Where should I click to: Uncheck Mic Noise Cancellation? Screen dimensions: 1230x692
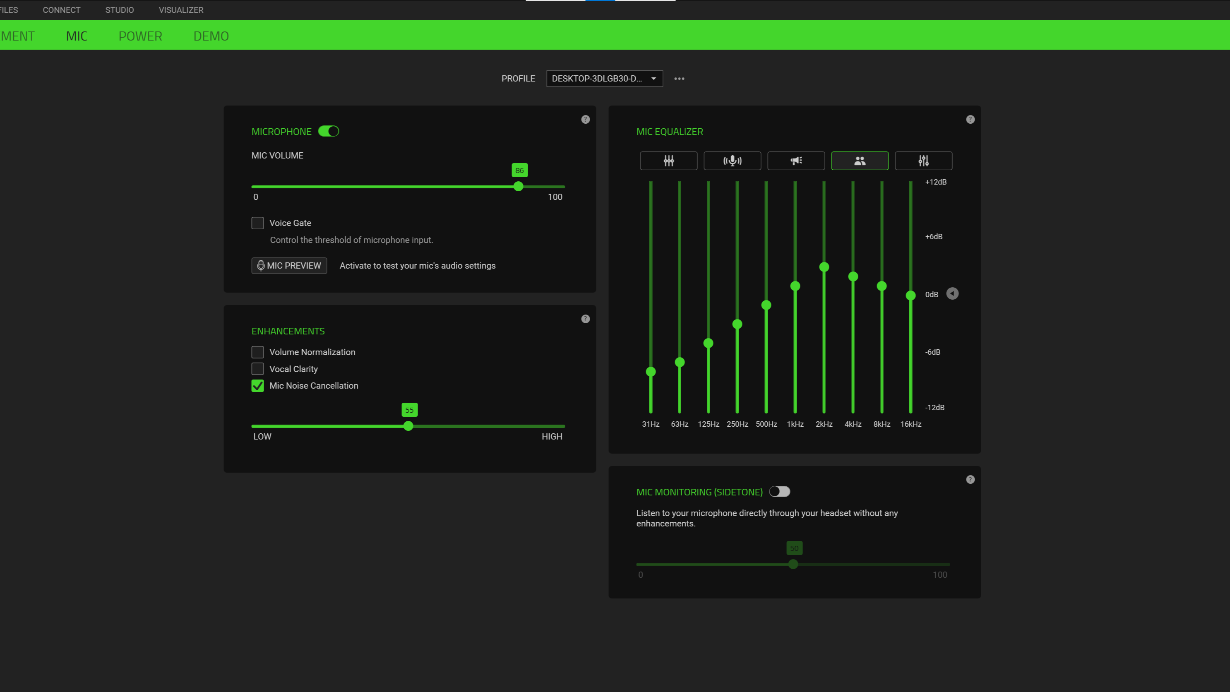point(257,386)
